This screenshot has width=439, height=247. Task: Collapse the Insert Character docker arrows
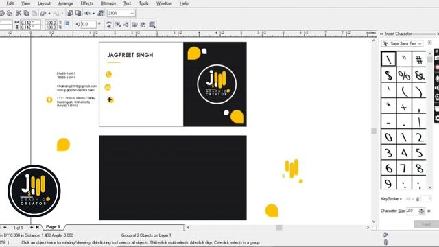click(x=381, y=34)
